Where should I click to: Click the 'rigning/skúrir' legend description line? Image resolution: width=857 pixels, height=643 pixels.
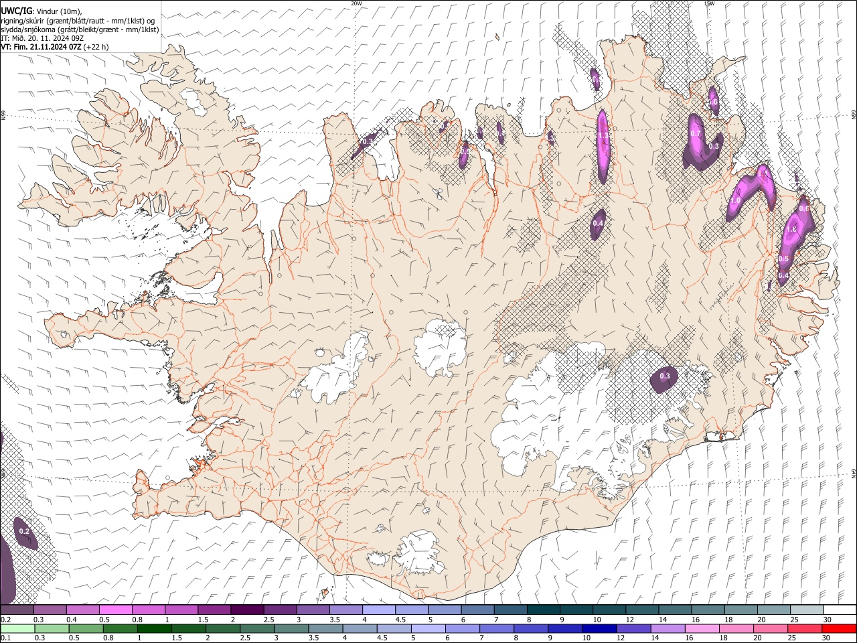(78, 20)
